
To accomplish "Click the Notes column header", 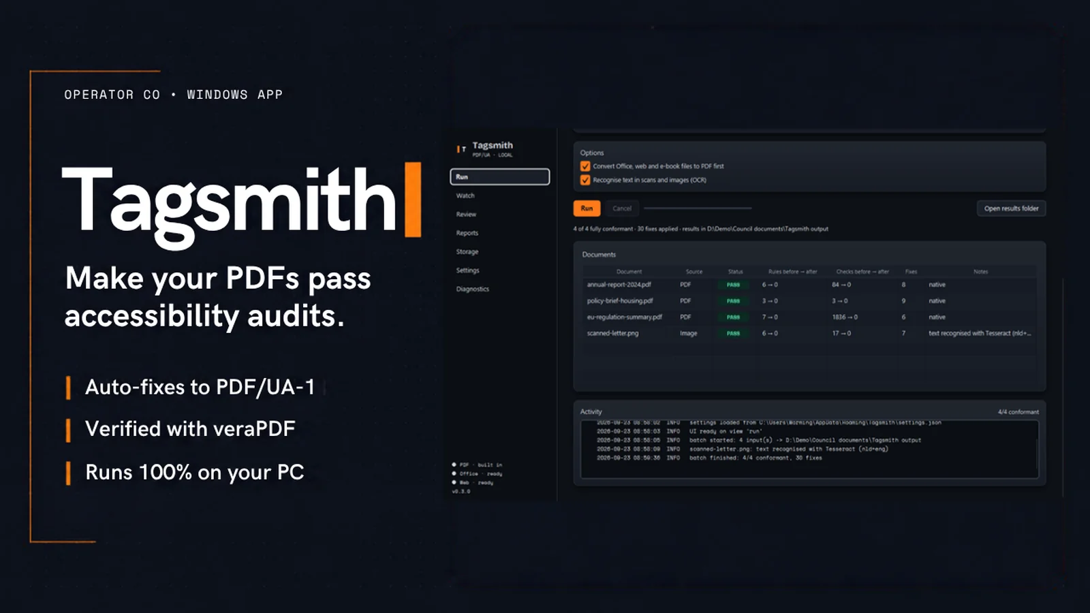I will click(x=980, y=272).
